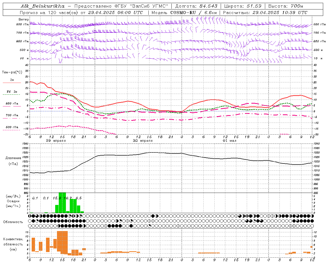Click the 700 гПа temperature legend entry
Image resolution: width=327 pixels, height=262 pixels.
(x=12, y=115)
